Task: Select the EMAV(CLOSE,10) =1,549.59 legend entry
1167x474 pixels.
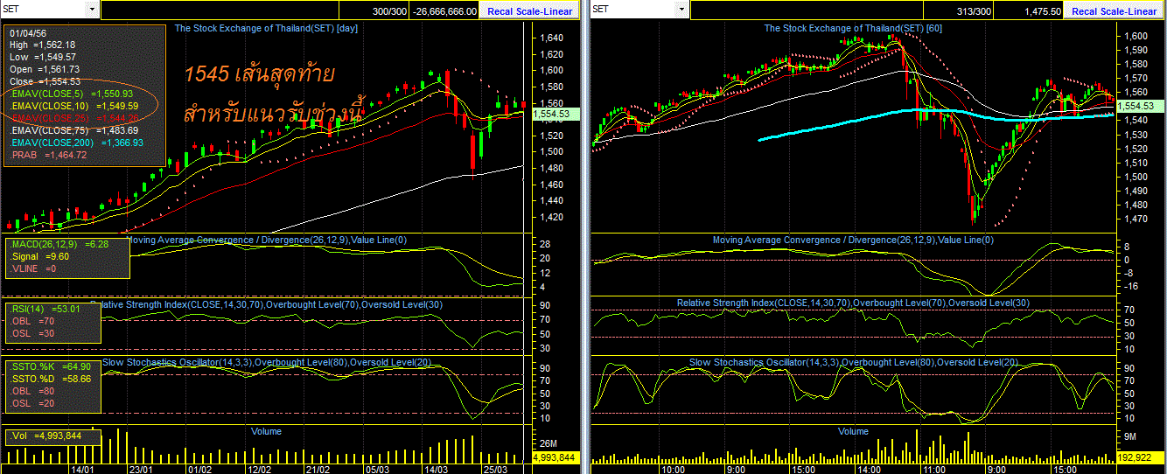Action: 74,105
